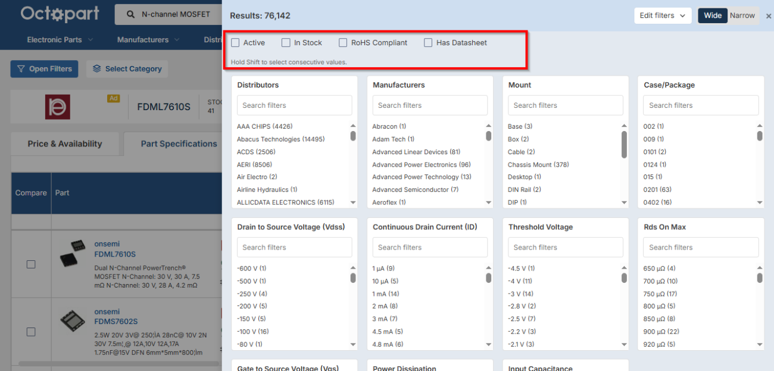Click Mount search filters field

tap(566, 105)
